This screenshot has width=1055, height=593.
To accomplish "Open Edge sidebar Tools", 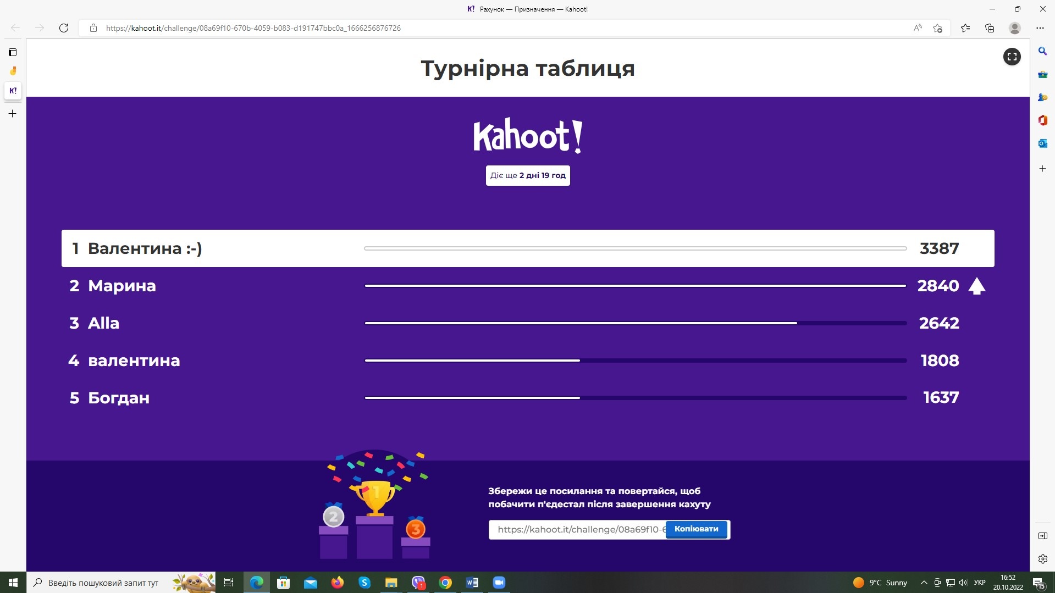I will [x=1042, y=74].
